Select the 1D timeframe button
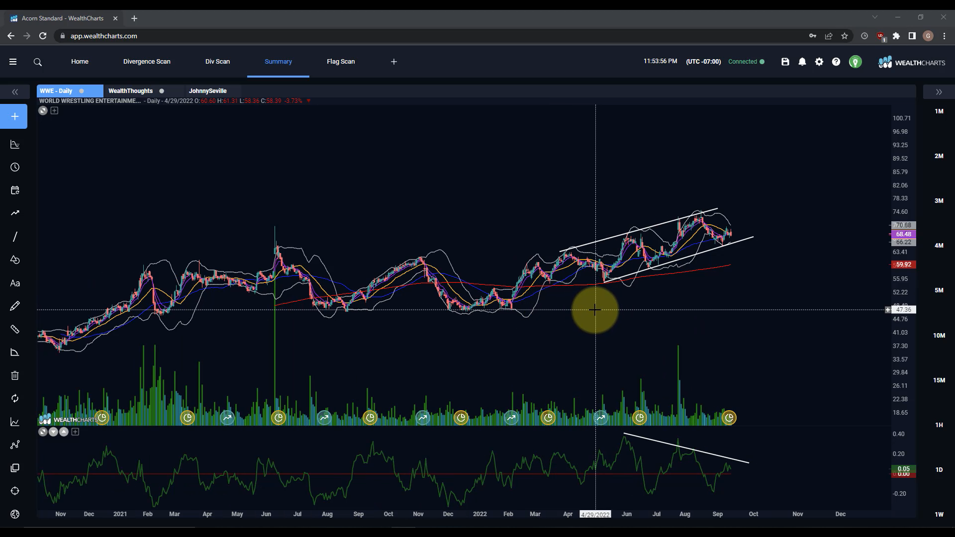Viewport: 955px width, 537px height. [939, 470]
